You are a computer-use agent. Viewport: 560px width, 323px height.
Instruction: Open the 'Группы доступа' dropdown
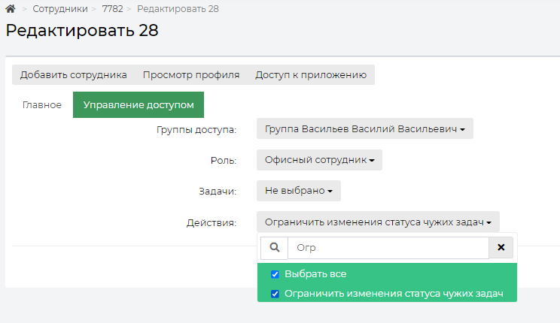(364, 128)
